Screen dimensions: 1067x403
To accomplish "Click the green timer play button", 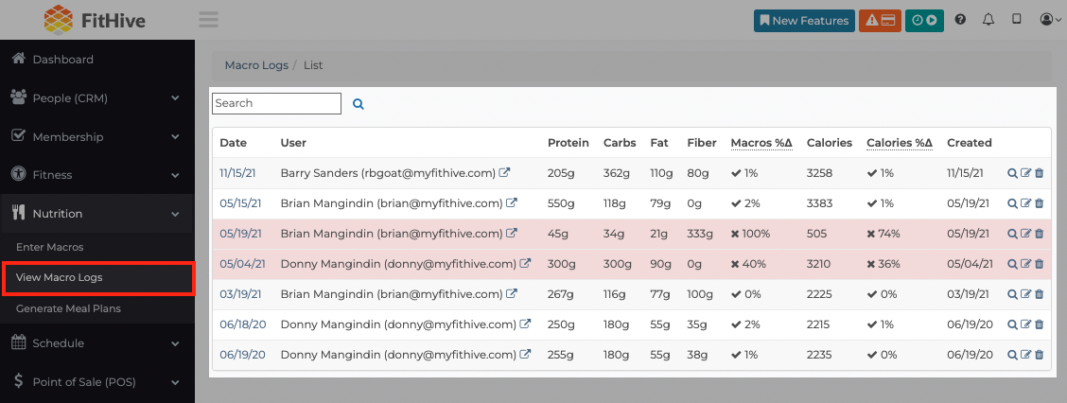I will tap(924, 21).
